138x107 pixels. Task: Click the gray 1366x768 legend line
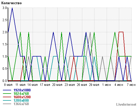(7, 104)
